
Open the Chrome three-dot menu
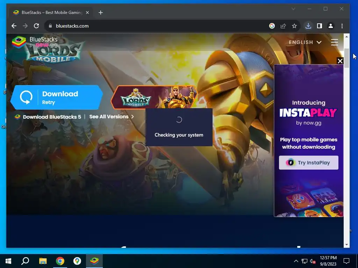[x=342, y=26]
